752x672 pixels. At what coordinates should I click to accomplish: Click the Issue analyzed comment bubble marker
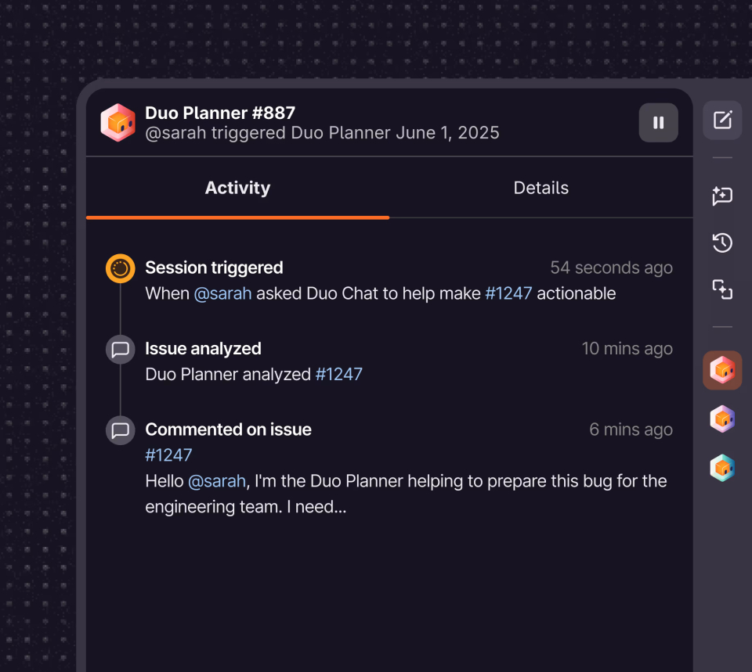(121, 349)
